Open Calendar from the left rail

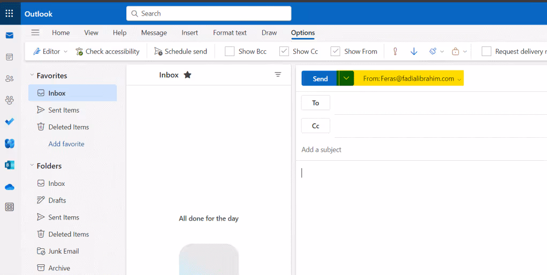[10, 57]
